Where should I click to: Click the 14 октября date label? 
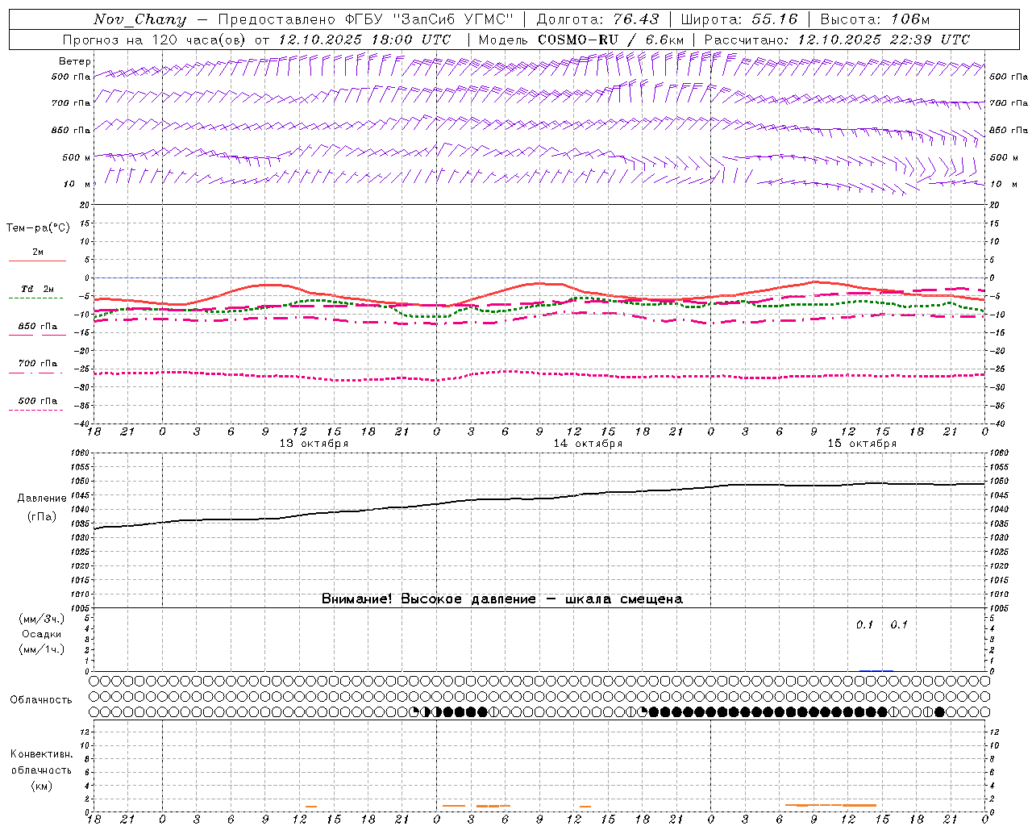[588, 444]
